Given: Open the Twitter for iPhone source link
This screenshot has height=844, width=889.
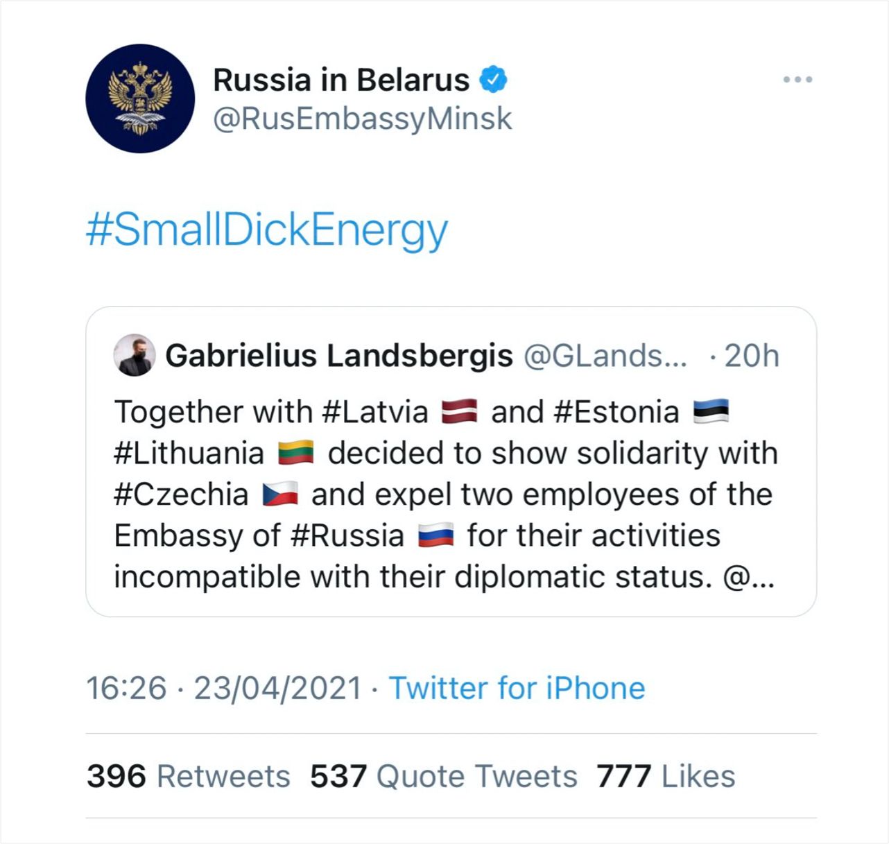Looking at the screenshot, I should 517,689.
